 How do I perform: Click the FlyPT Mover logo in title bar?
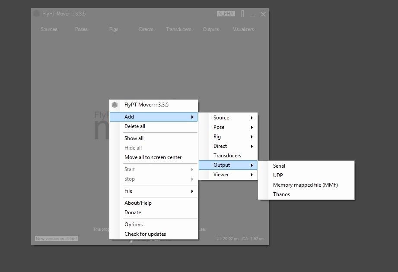pos(37,14)
